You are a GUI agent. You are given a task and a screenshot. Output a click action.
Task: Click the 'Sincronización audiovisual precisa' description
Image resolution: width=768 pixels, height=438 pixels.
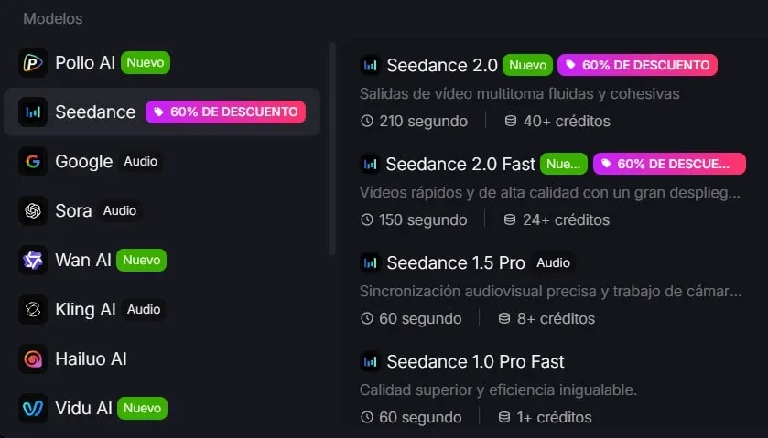(550, 291)
